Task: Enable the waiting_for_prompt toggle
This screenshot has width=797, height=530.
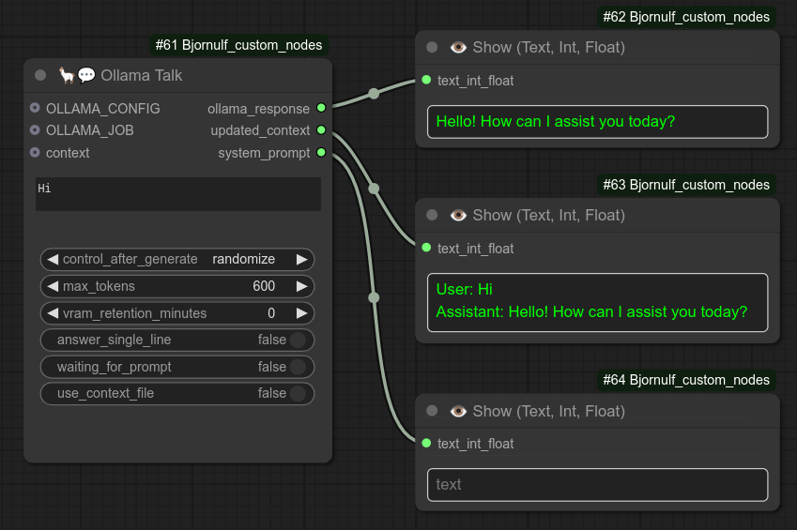Action: [298, 367]
